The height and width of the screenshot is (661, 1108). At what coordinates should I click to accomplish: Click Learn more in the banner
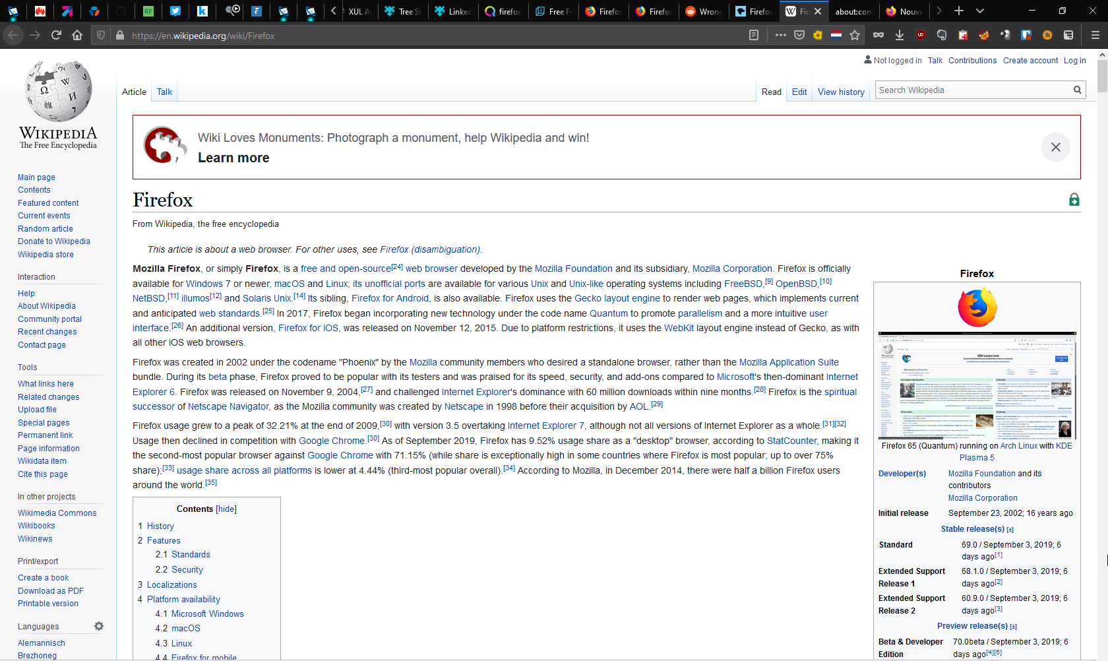point(233,158)
